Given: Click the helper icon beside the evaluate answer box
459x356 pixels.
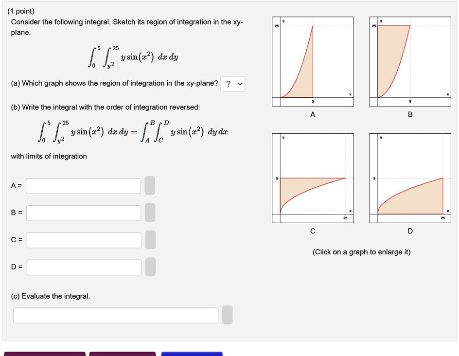Looking at the screenshot, I should click(227, 315).
